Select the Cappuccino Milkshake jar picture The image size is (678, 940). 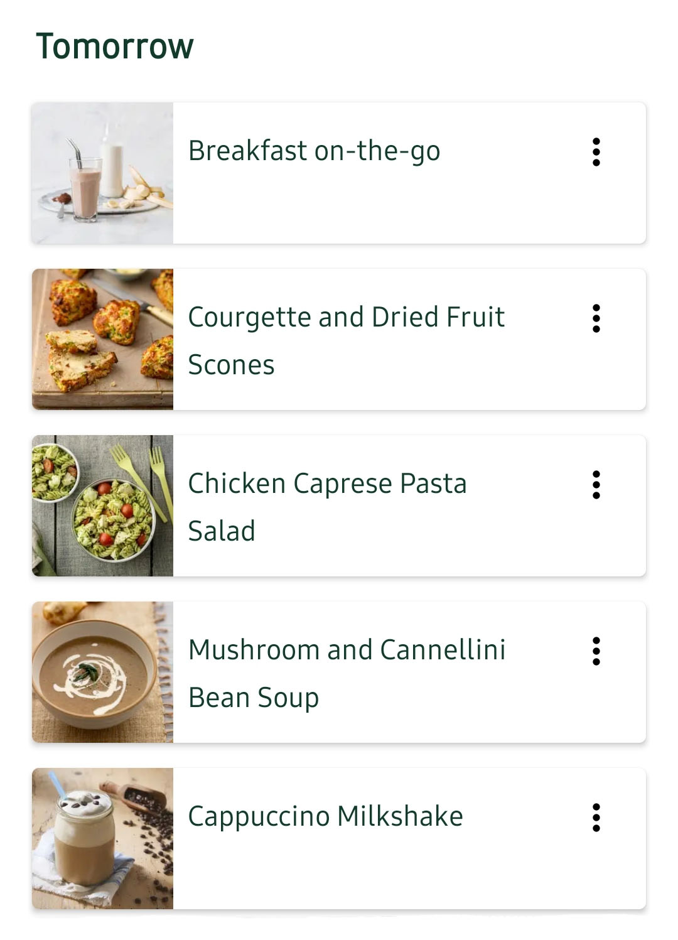point(102,839)
